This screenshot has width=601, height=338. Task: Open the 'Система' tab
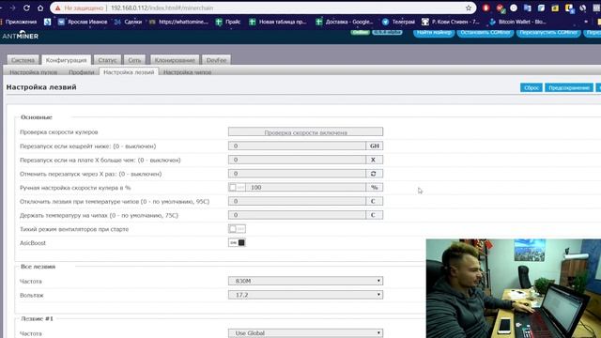click(x=23, y=60)
